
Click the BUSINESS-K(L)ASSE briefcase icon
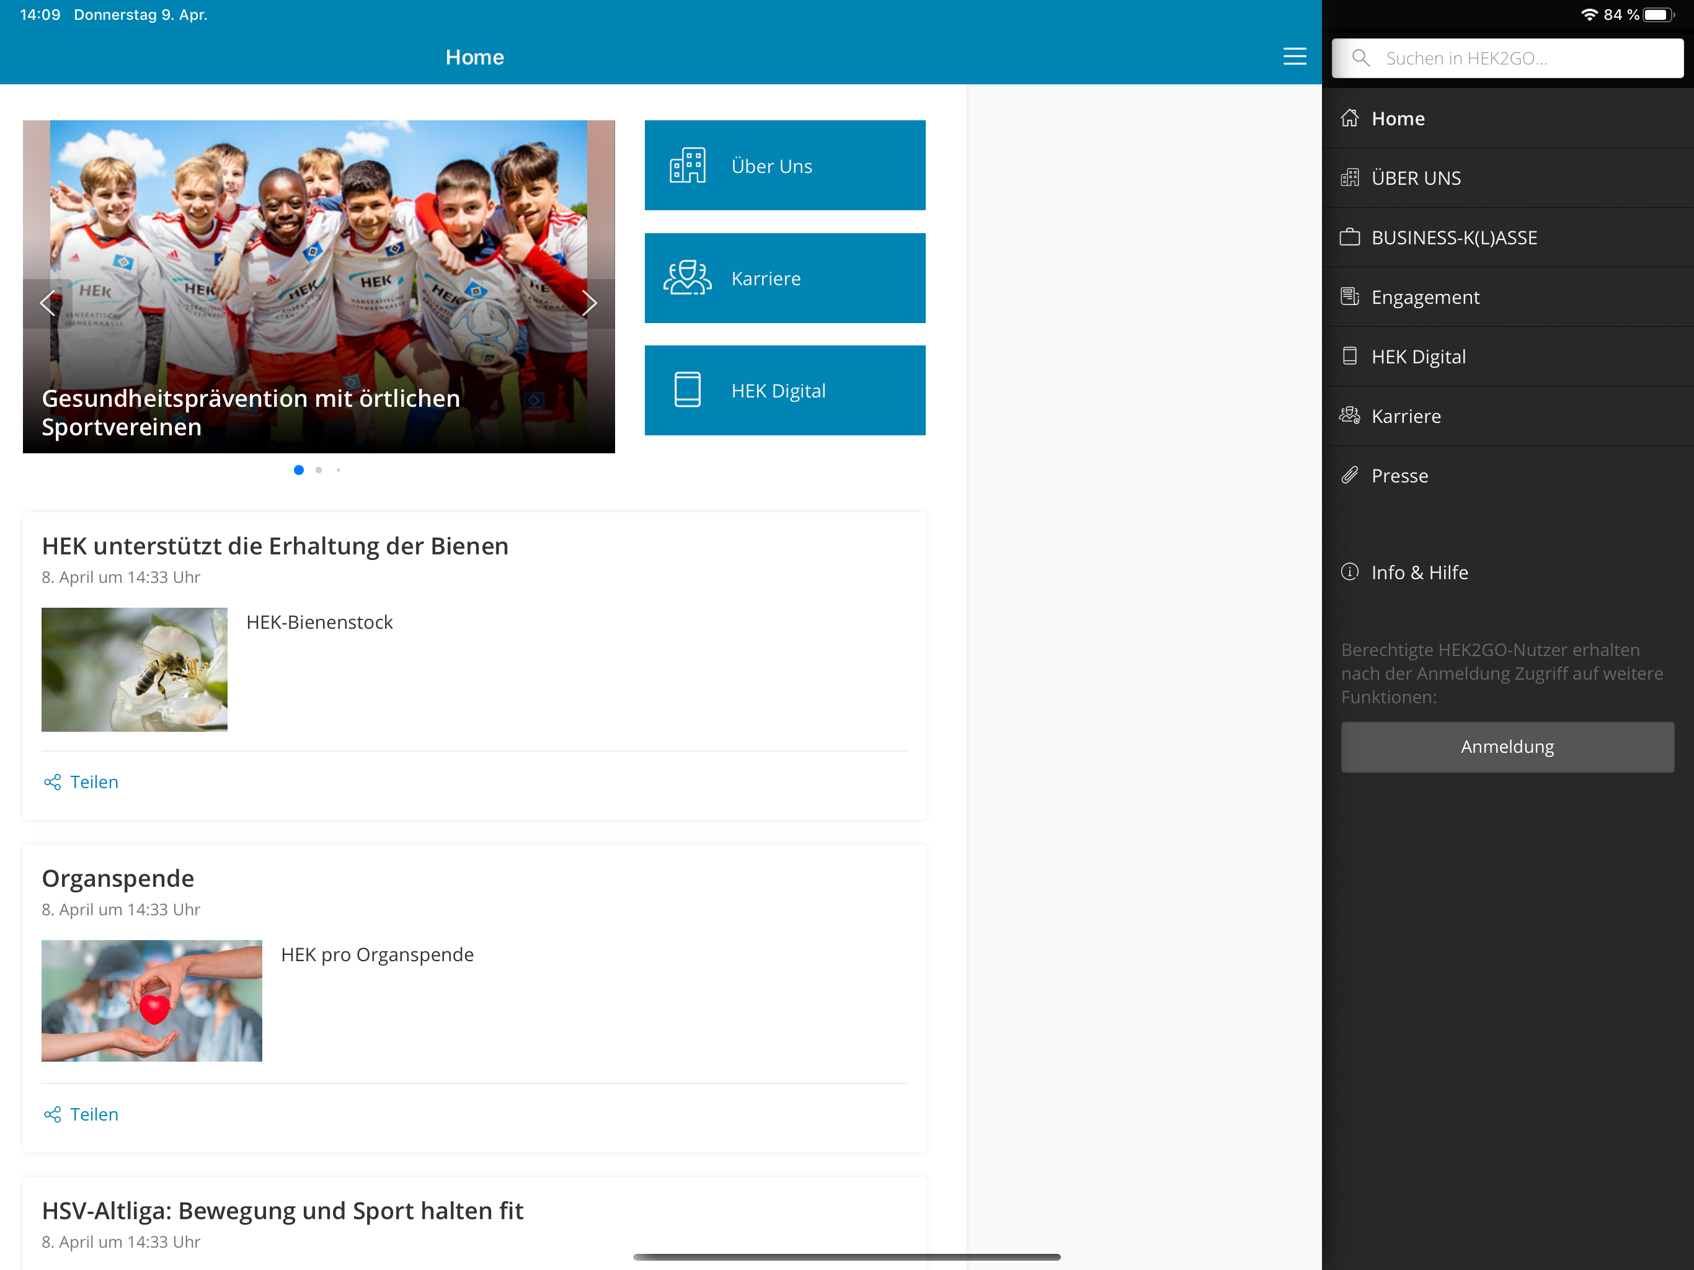1349,238
